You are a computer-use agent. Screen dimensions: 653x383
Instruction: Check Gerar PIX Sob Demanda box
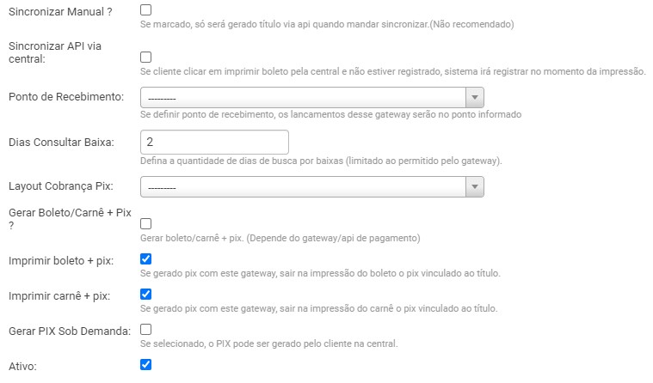tap(145, 330)
